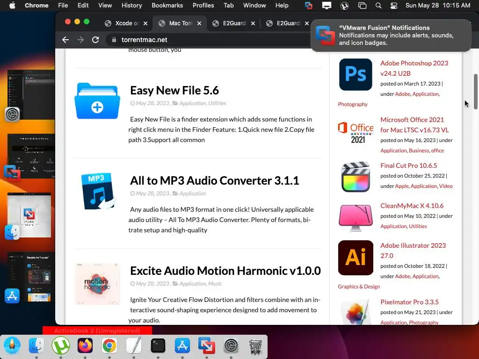Open the Chrome File menu
This screenshot has height=359, width=479.
pyautogui.click(x=63, y=5)
